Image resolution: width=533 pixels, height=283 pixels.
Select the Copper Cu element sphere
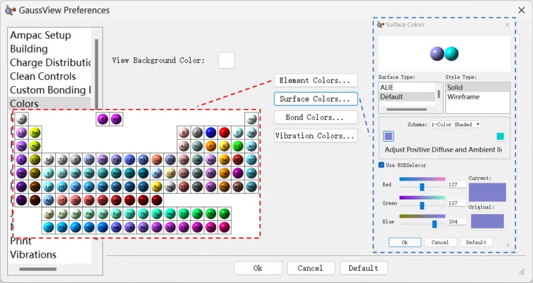tap(156, 159)
